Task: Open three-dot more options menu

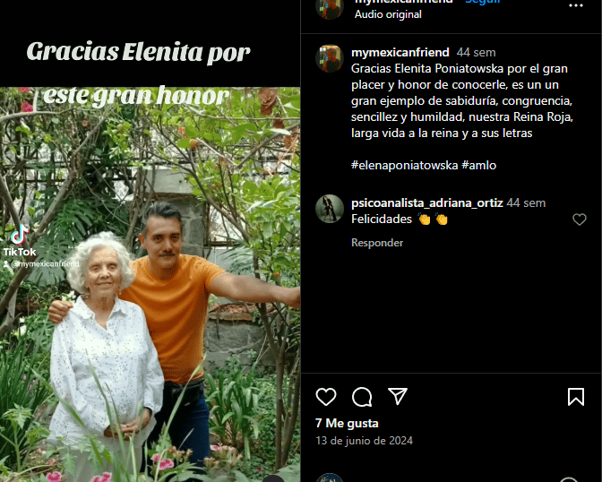Action: point(576,5)
